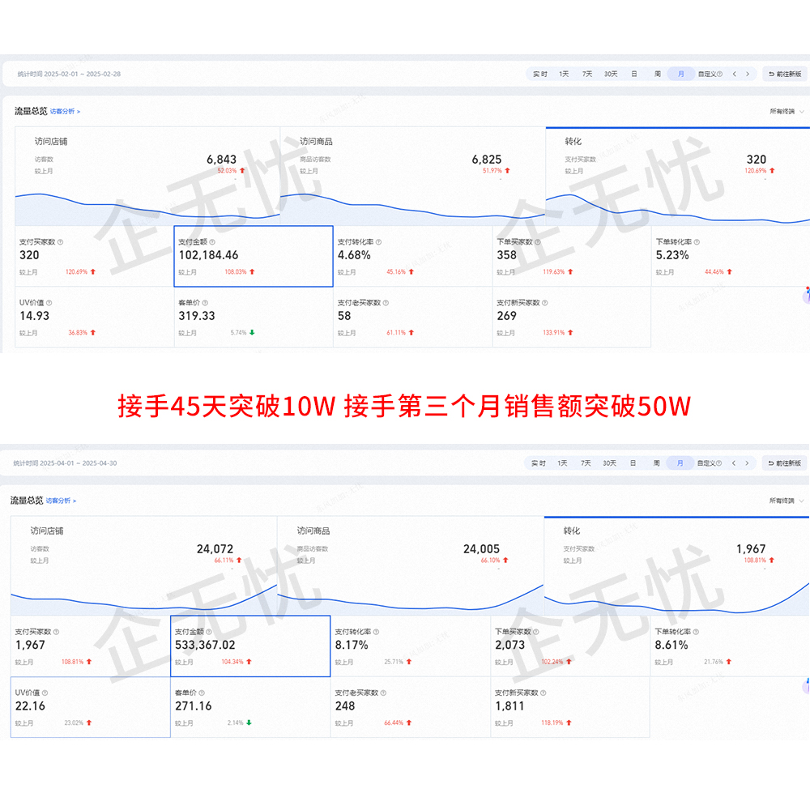Select the 实时 real-time view
Viewport: 810px width, 810px height.
point(541,73)
